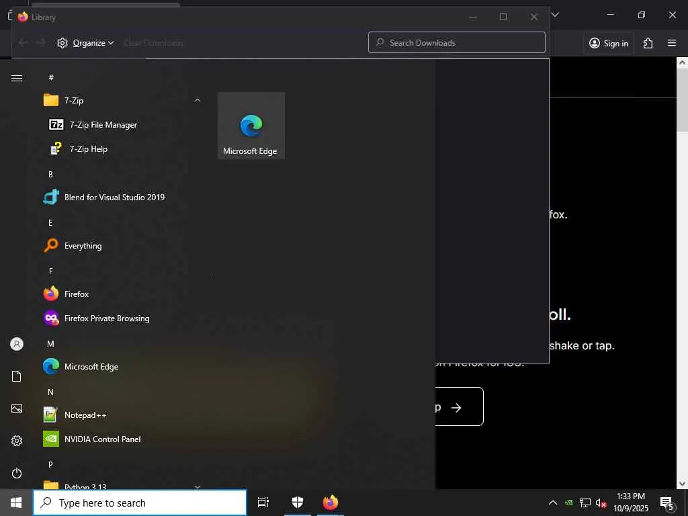
Task: Click NVIDIA tray icon
Action: coord(568,503)
